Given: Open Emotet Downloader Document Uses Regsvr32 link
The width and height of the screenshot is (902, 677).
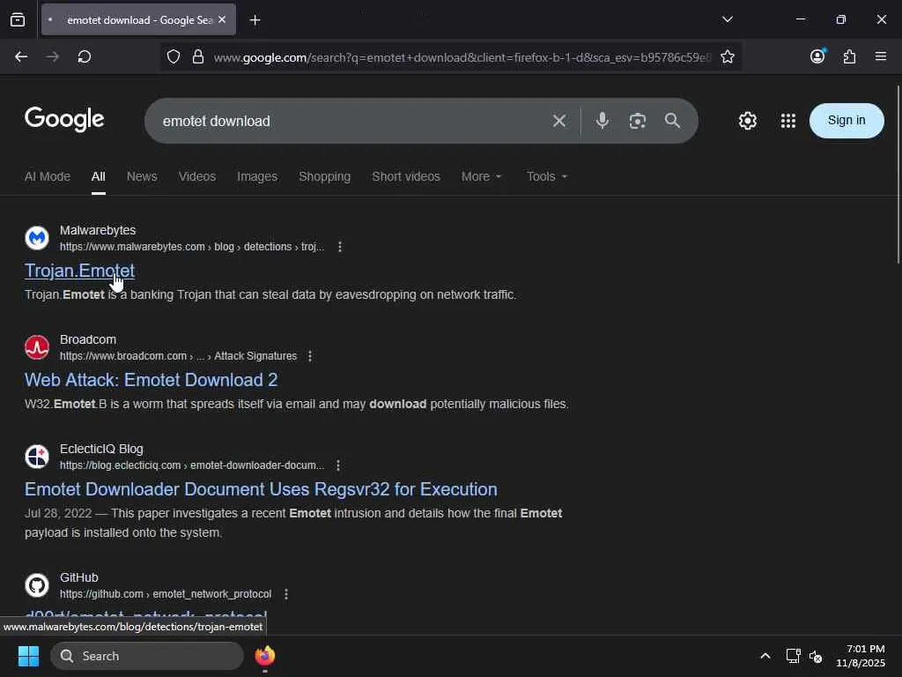Looking at the screenshot, I should pos(261,489).
